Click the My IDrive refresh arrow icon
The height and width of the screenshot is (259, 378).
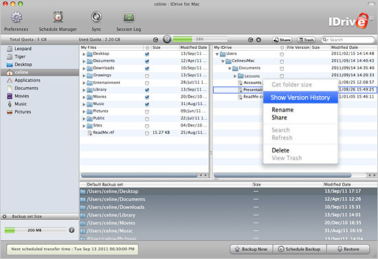click(x=251, y=40)
